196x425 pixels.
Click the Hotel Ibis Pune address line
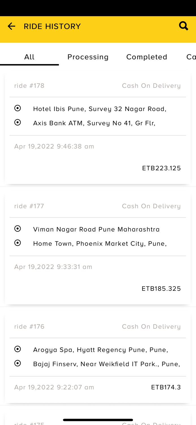point(100,109)
